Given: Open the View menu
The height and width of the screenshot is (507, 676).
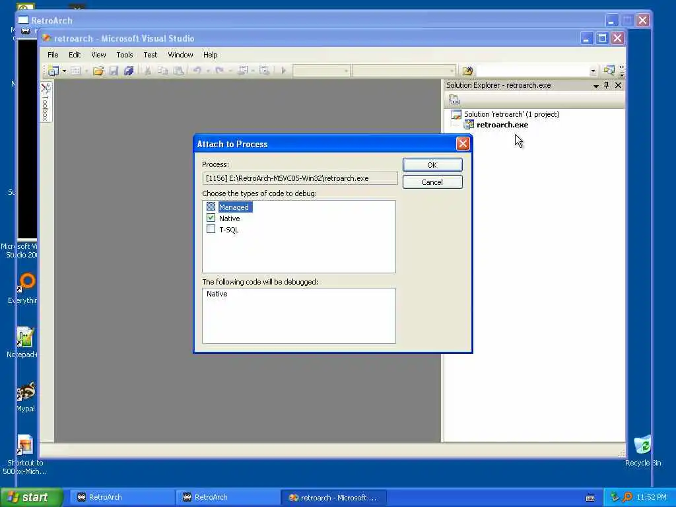Looking at the screenshot, I should (x=98, y=55).
